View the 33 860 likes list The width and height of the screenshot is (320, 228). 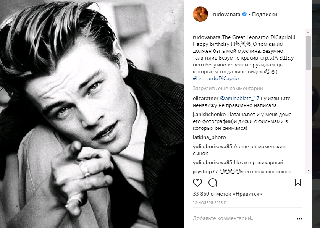[227, 194]
